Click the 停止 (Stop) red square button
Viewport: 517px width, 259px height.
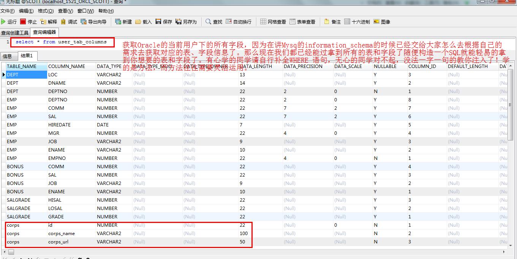28,22
